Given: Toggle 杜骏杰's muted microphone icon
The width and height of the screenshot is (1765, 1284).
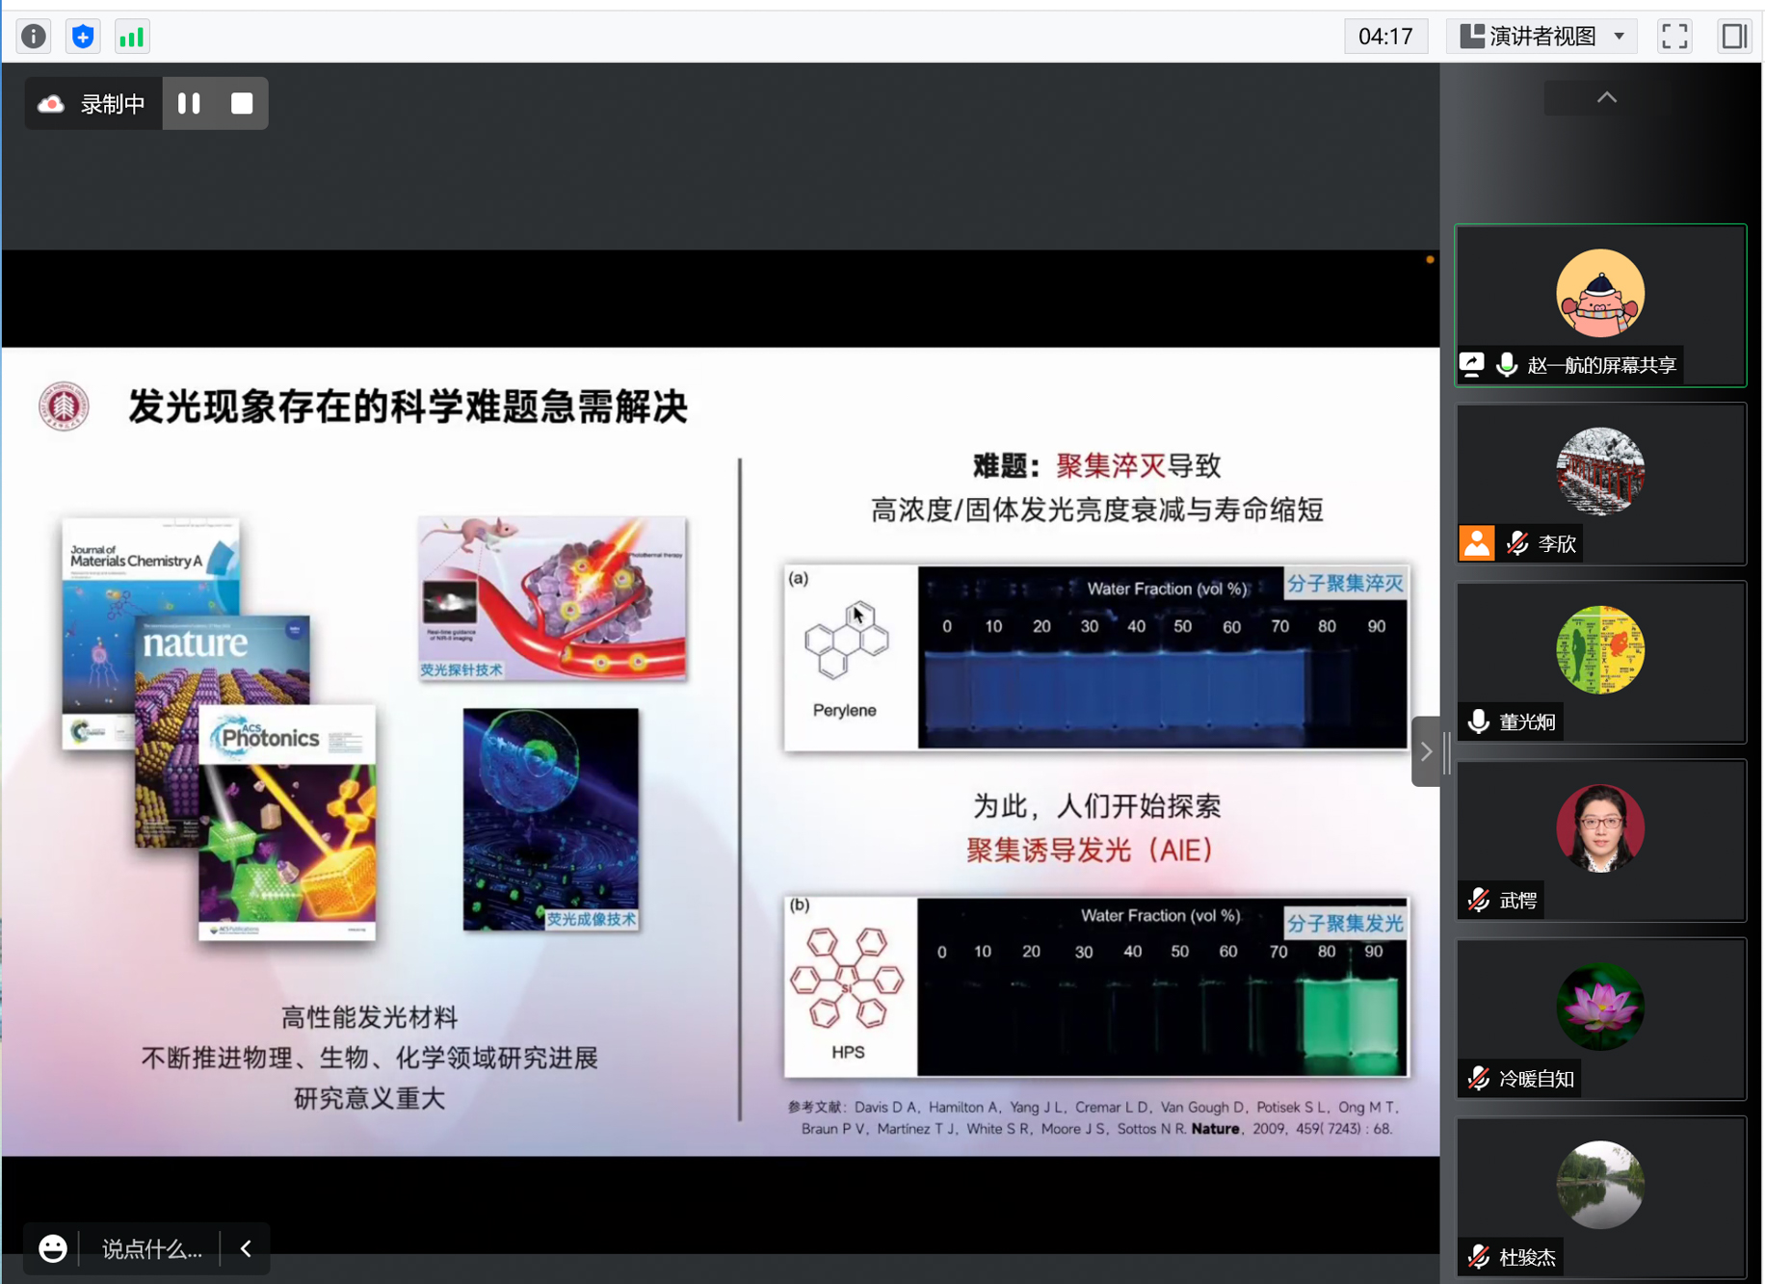Looking at the screenshot, I should pyautogui.click(x=1478, y=1257).
